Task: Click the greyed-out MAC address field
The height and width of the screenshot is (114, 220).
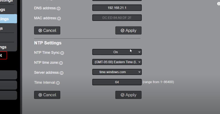Action: tap(117, 18)
